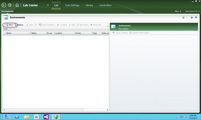Viewport: 201px width, 120px height.
Task: Click the taskbar clock showing 6:00 PM
Action: click(193, 117)
